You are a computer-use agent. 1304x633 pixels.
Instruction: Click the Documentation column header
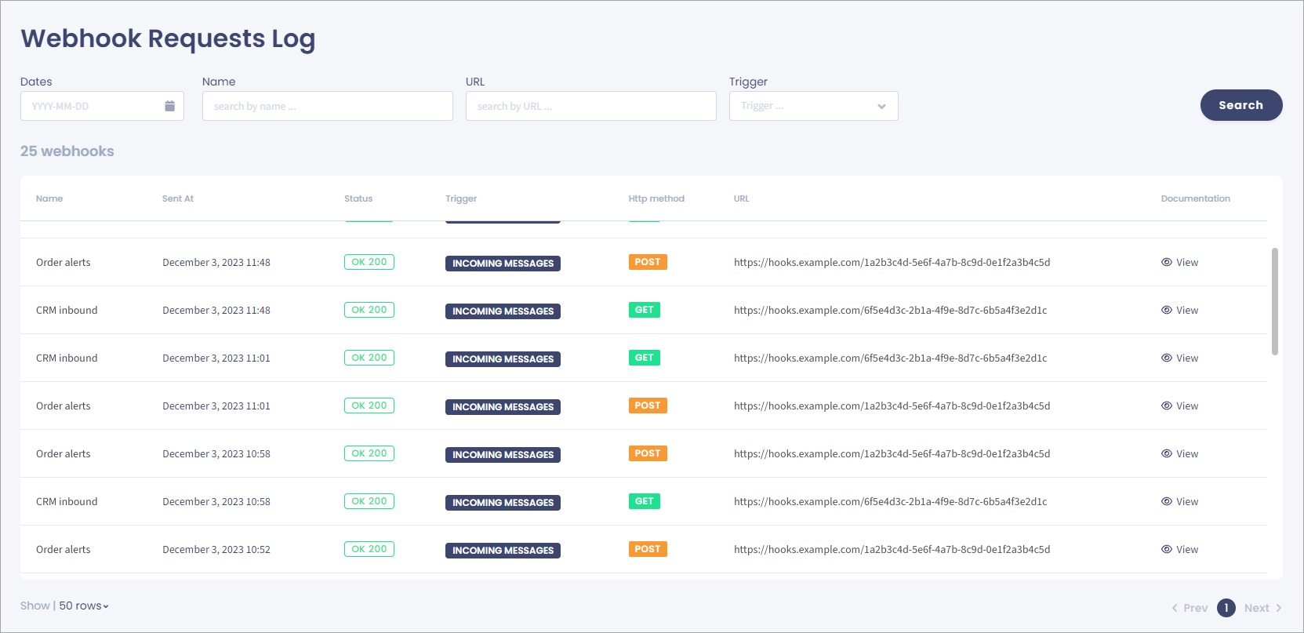(x=1196, y=198)
